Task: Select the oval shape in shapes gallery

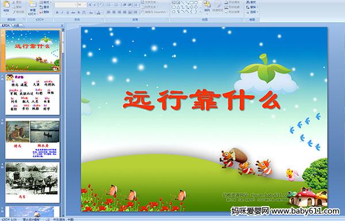Action: pos(196,3)
